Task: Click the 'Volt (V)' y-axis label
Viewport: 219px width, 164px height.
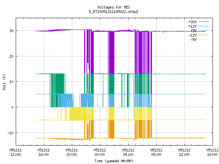Action: (4, 82)
